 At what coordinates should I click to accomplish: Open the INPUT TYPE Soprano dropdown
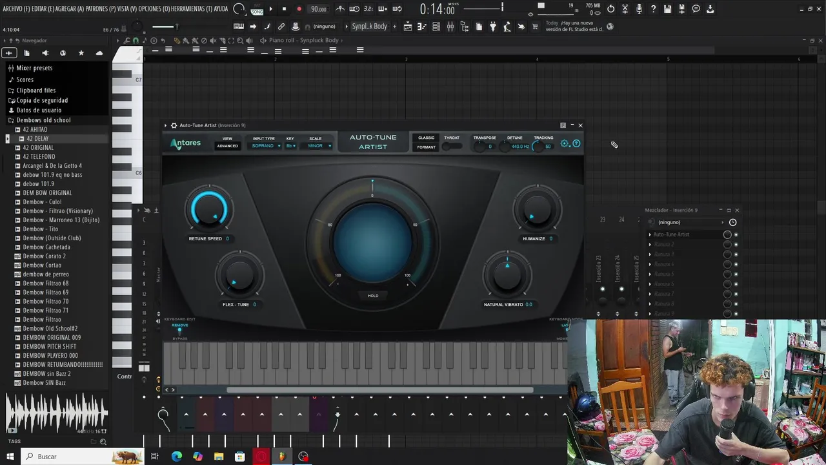pos(265,146)
